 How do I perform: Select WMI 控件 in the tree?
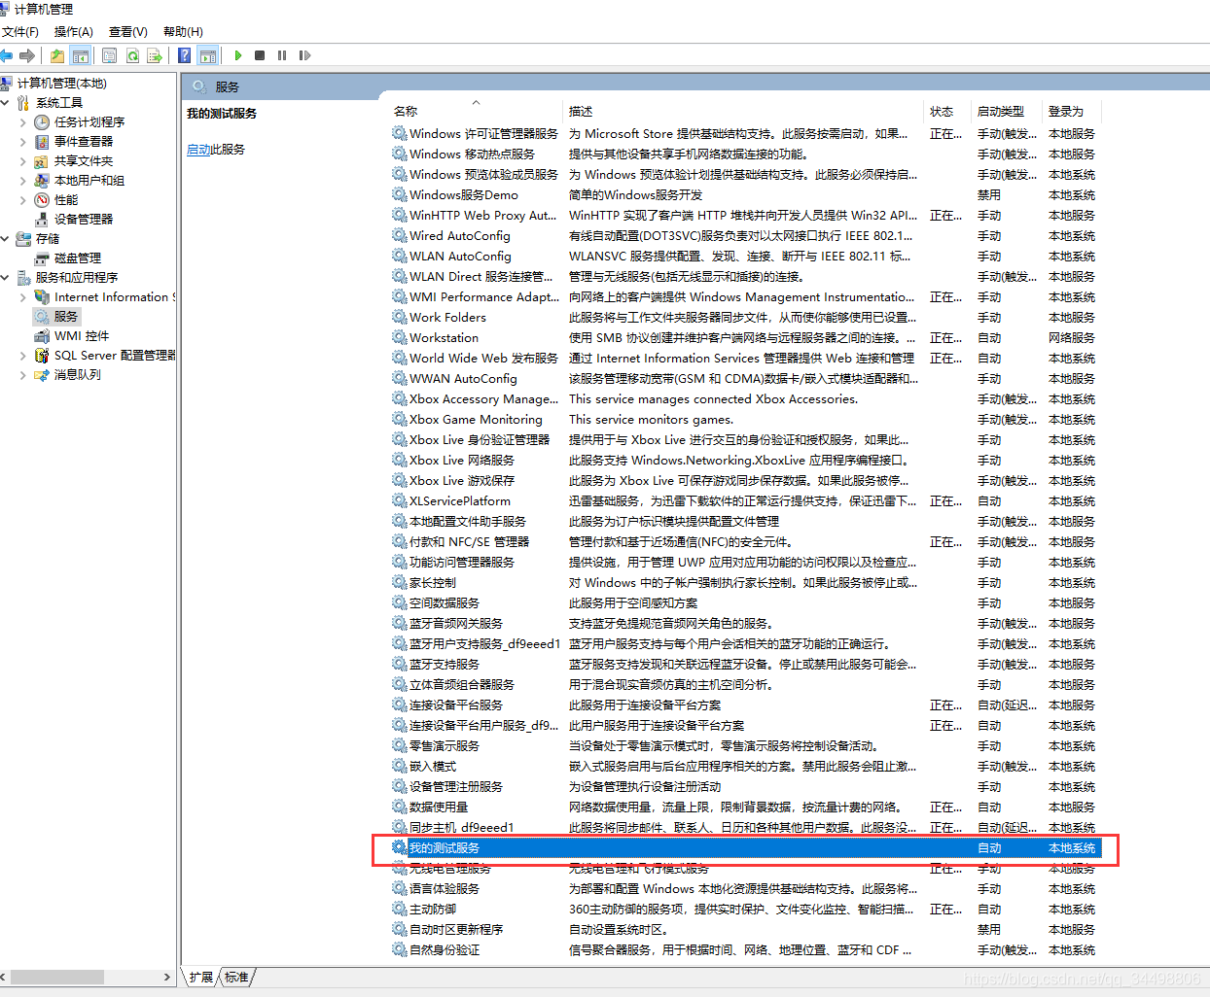[x=82, y=336]
